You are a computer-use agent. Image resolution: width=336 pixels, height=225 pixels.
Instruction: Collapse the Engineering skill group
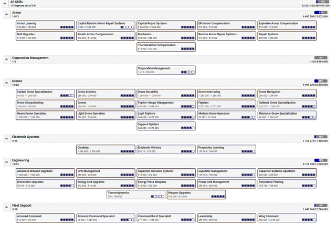[6, 162]
